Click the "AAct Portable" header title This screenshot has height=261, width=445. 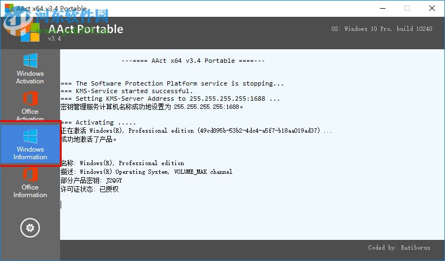(x=86, y=29)
